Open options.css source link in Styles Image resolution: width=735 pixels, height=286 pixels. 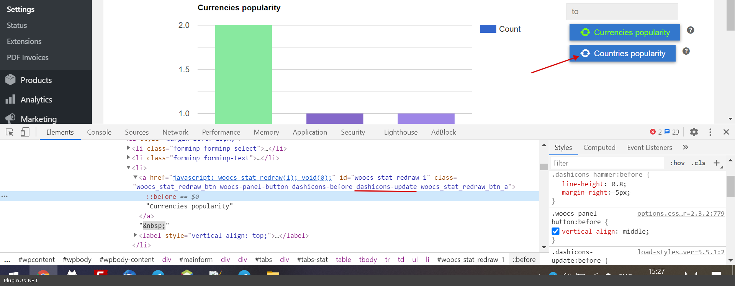681,213
